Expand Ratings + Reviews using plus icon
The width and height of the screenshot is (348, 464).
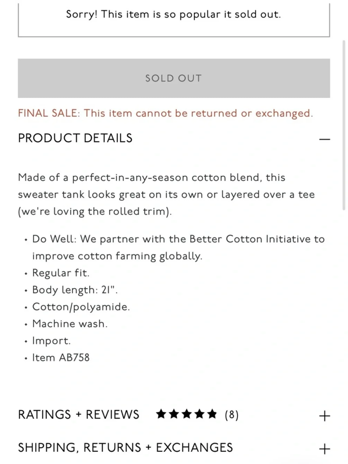(x=324, y=416)
